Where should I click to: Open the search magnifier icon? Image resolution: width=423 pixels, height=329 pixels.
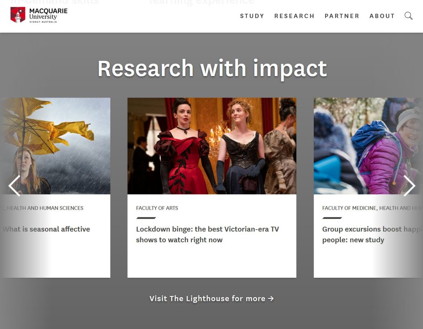[409, 16]
